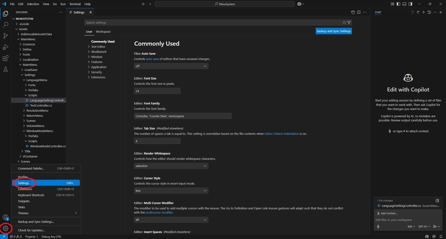Open the Render Whitespace dropdown
The width and height of the screenshot is (446, 239).
coord(171,166)
